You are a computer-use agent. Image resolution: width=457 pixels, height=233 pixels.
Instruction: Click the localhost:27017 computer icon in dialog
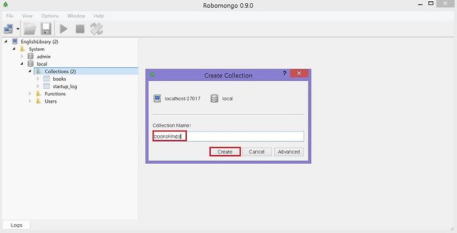[157, 98]
